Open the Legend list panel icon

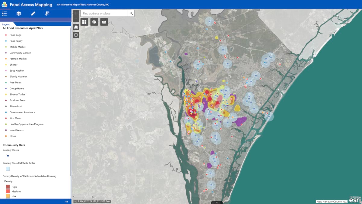tap(5, 14)
